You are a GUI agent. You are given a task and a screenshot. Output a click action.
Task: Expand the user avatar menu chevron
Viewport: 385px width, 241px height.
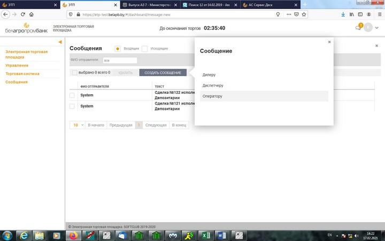pos(378,28)
